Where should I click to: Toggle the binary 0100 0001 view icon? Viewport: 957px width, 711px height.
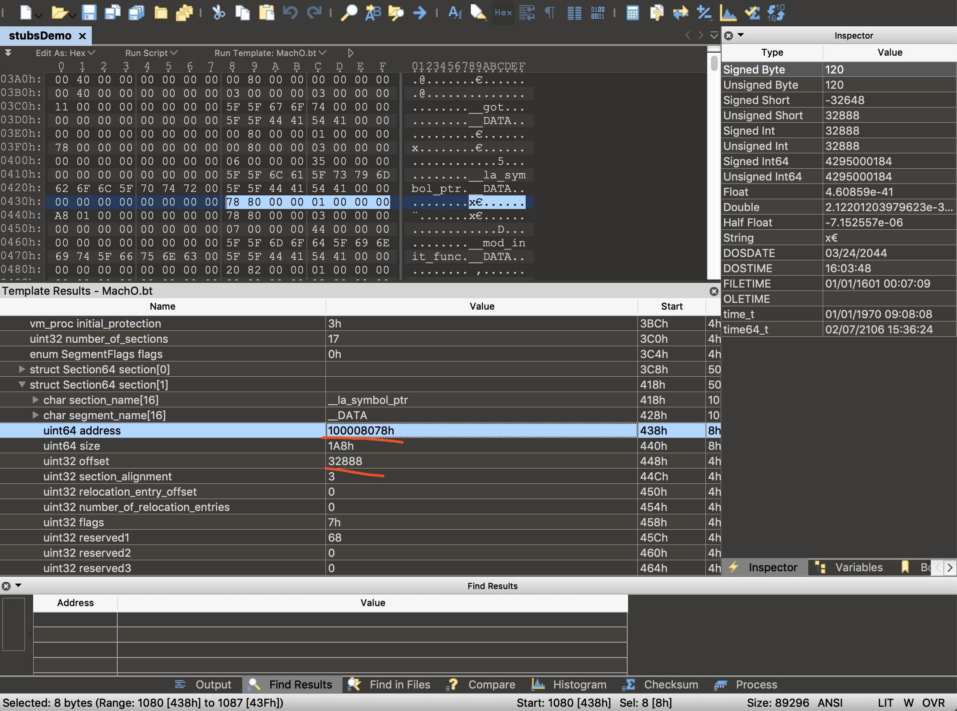(597, 12)
